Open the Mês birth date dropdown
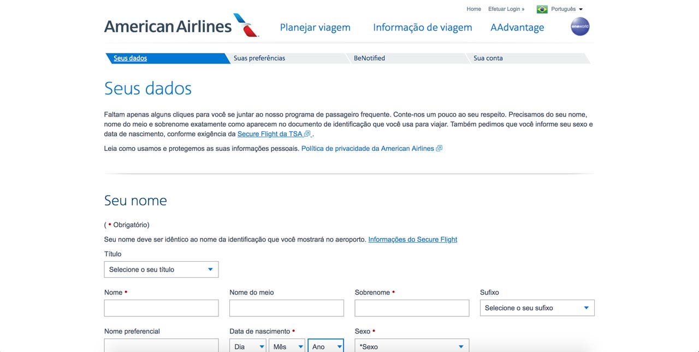The width and height of the screenshot is (699, 352). click(x=287, y=347)
